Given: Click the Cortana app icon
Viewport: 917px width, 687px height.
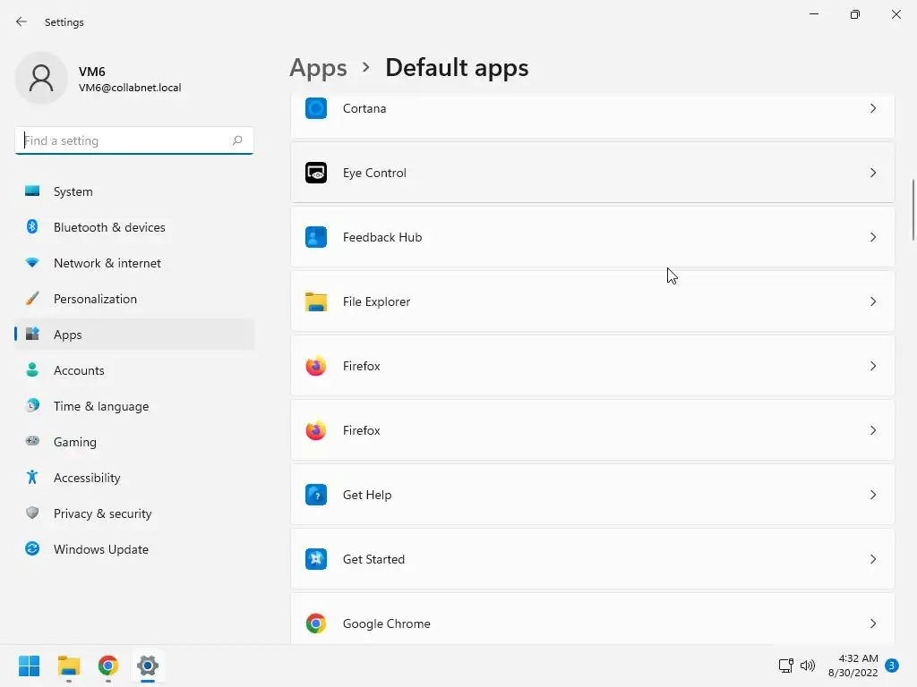Looking at the screenshot, I should 316,108.
